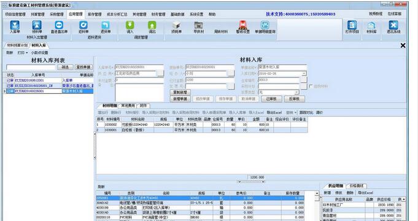Click the 新增单据 button
Screen dimensions: 418x221
coord(180,99)
